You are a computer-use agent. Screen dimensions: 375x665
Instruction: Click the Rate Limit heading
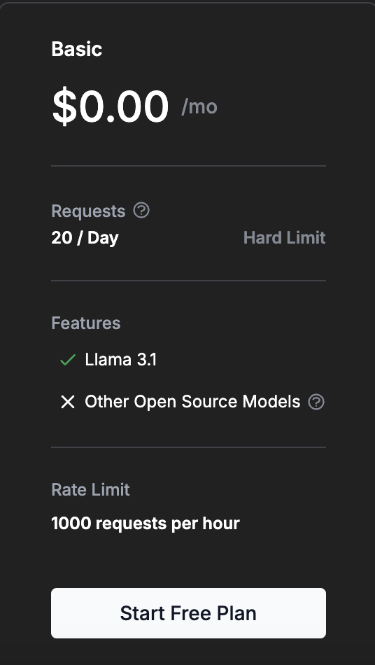pos(90,489)
